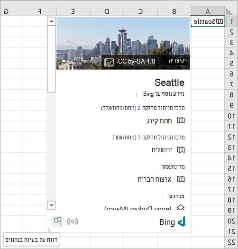Select row 10 header
This screenshot has height=249, width=238.
[231, 116]
